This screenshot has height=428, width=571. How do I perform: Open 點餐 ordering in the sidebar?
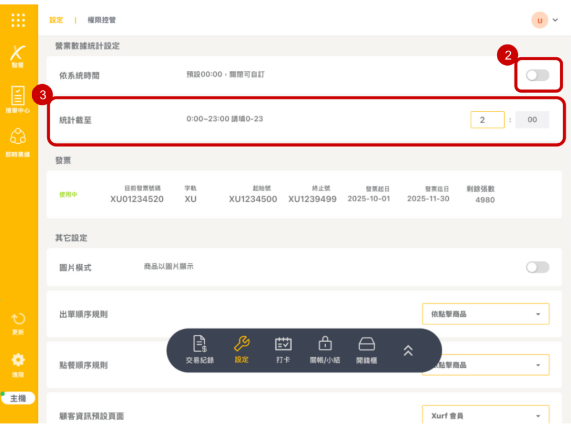[x=18, y=56]
